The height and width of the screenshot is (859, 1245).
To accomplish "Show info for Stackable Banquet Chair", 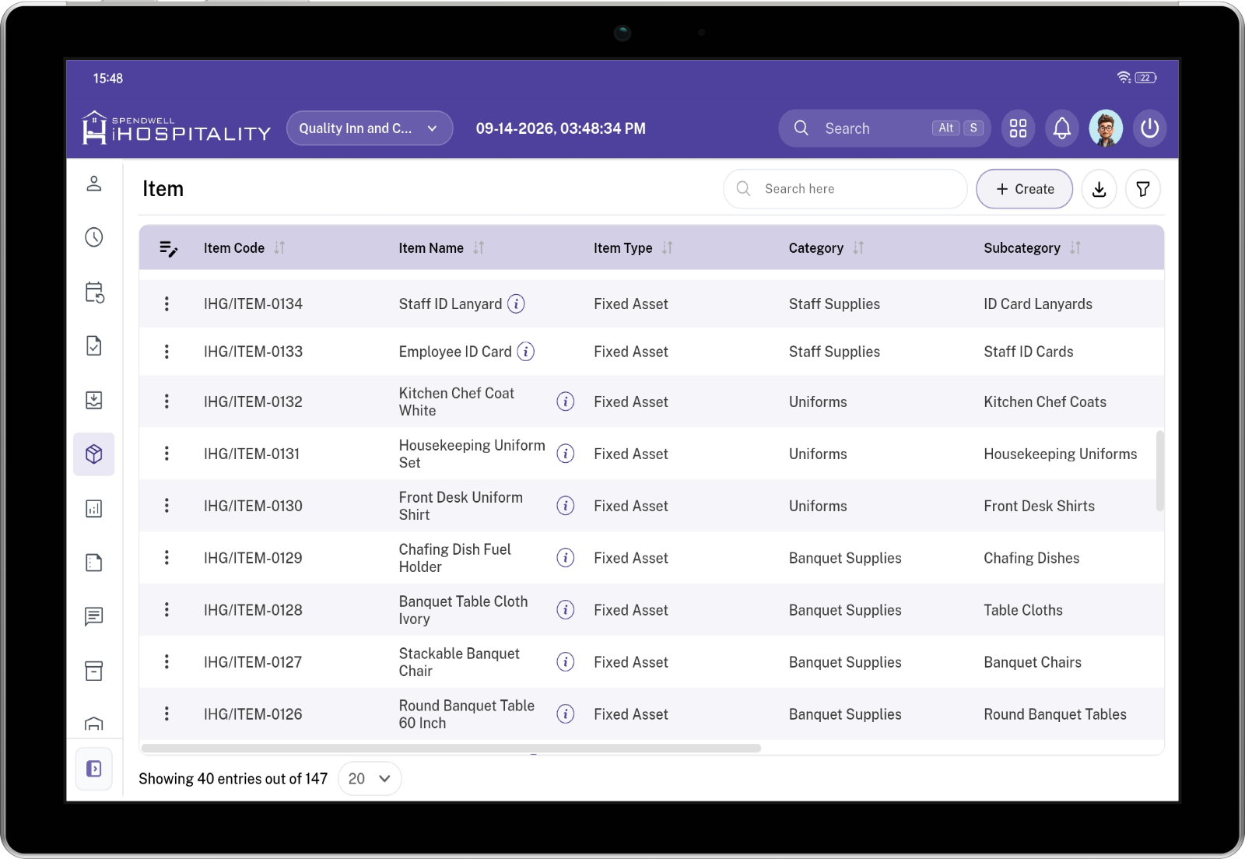I will point(566,662).
